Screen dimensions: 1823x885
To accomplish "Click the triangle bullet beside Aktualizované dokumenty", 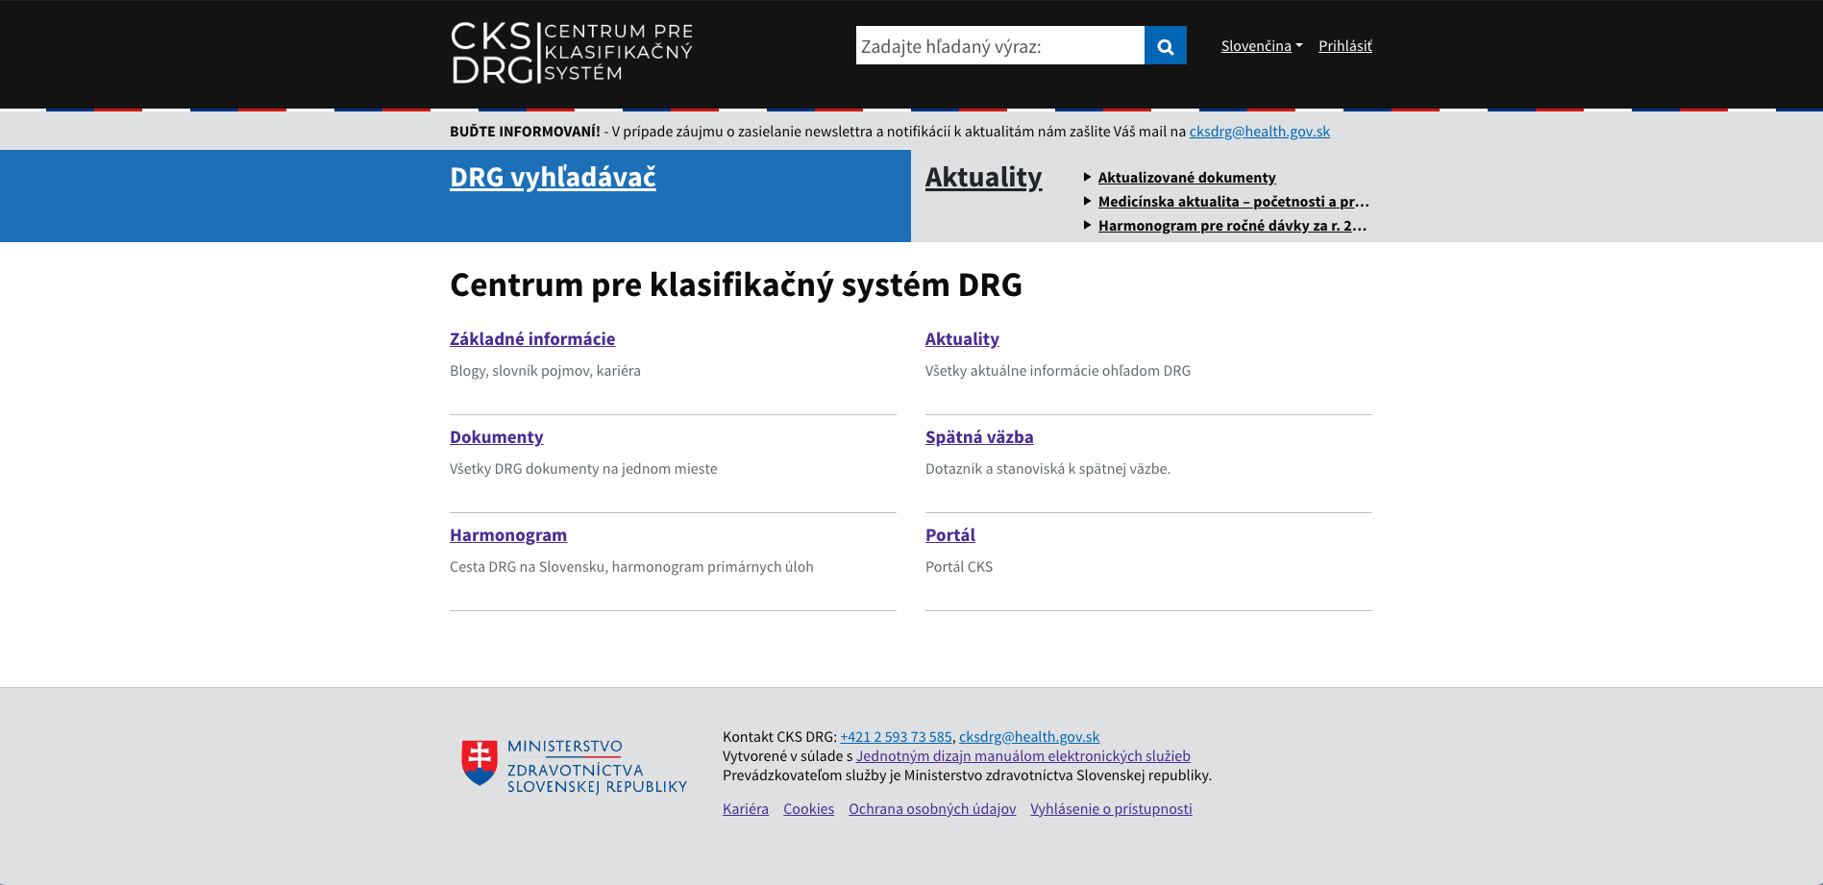I will pyautogui.click(x=1087, y=177).
